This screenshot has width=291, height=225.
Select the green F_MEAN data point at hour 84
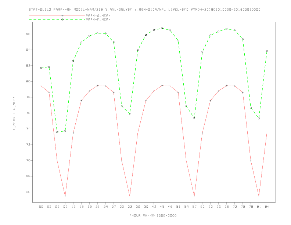coord(267,51)
